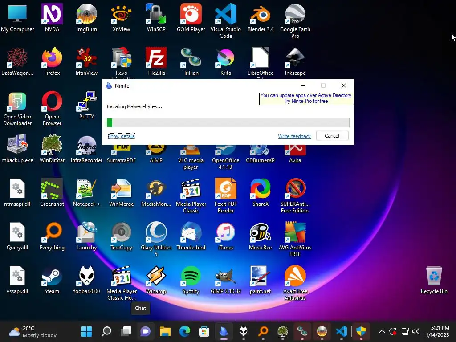Switch to Ninite in the taskbar
The image size is (456, 342).
[x=224, y=331]
